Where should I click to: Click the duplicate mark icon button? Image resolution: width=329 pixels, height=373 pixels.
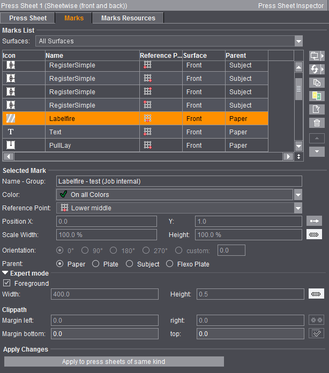pos(316,82)
